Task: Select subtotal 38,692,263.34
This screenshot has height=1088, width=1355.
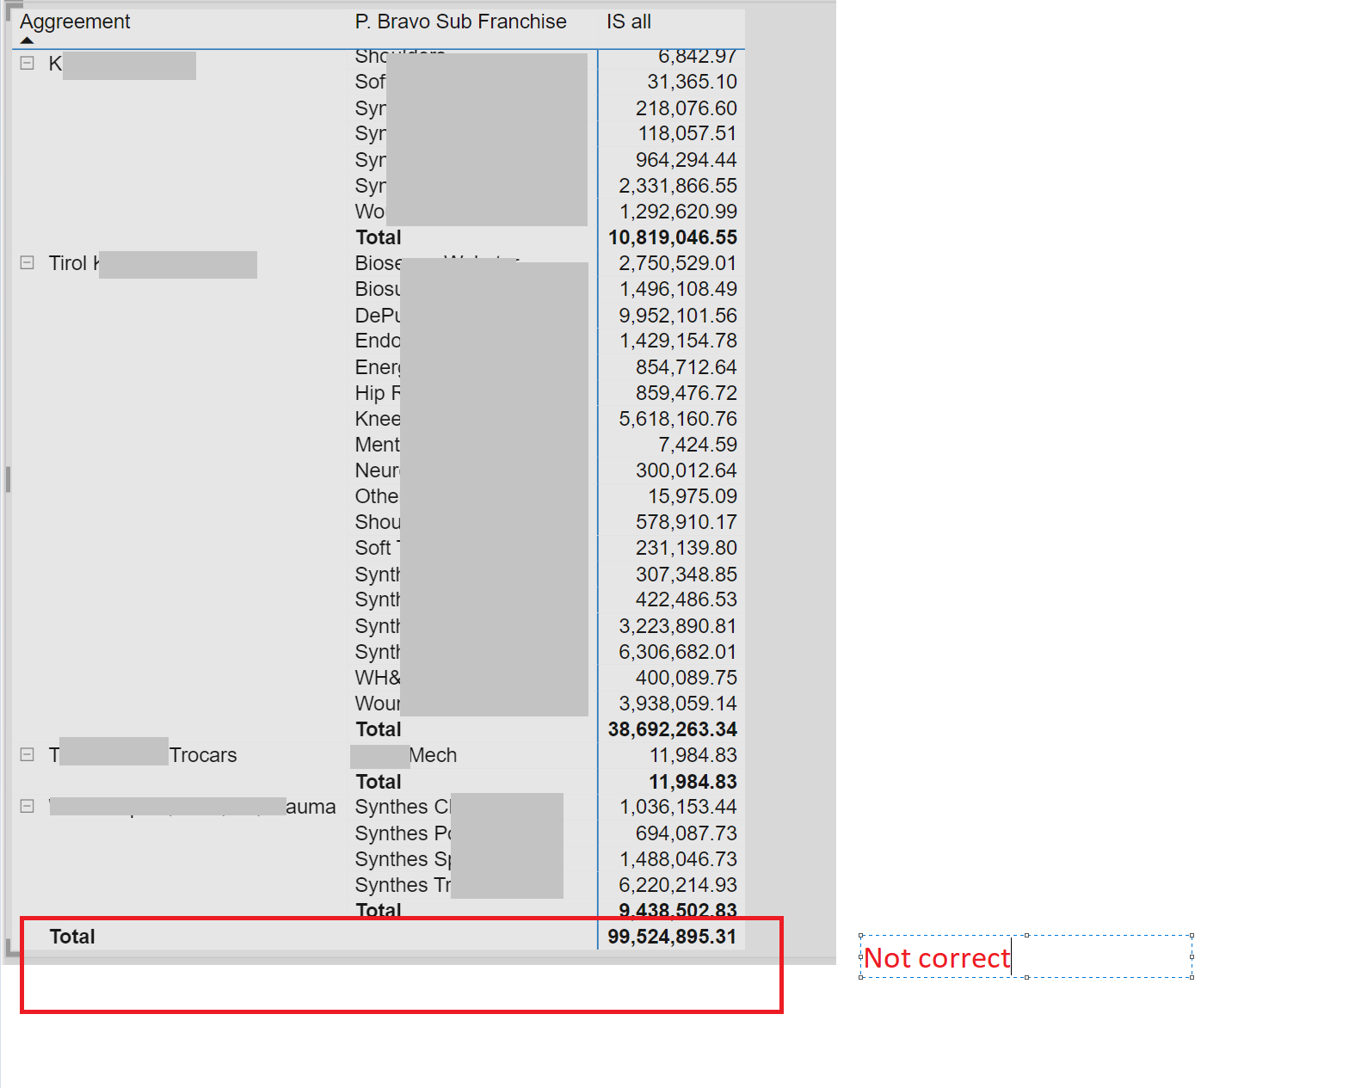Action: tap(673, 729)
